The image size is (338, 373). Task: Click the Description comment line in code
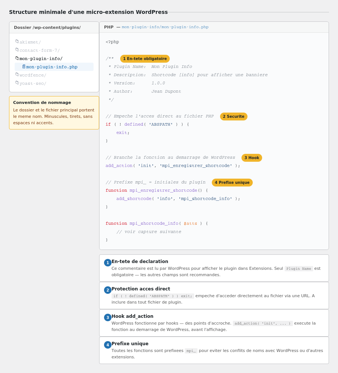coord(188,75)
